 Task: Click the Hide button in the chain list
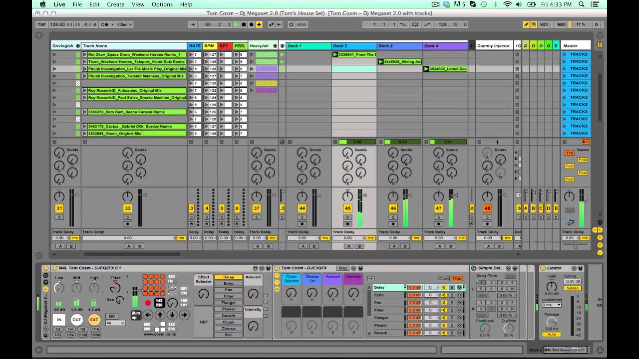coord(457,279)
